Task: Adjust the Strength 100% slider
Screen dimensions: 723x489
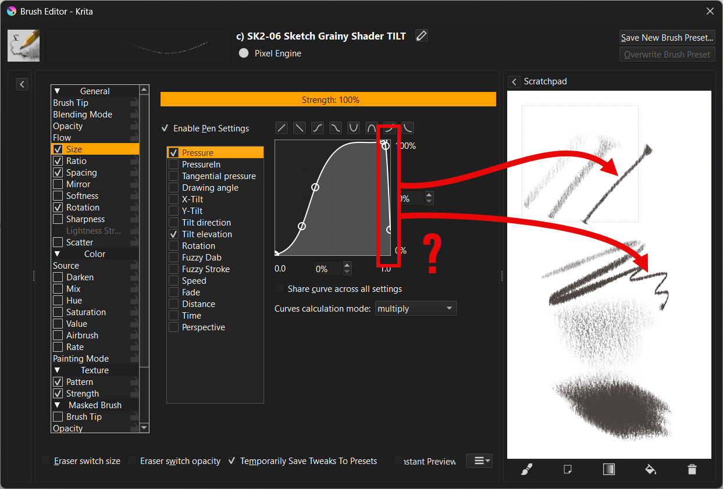Action: click(329, 100)
